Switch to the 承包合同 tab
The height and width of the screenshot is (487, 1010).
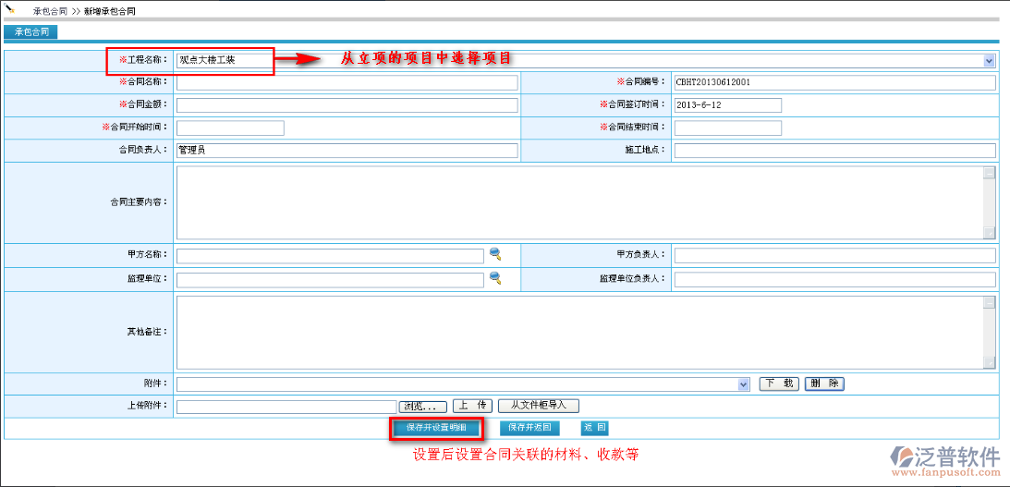coord(30,32)
